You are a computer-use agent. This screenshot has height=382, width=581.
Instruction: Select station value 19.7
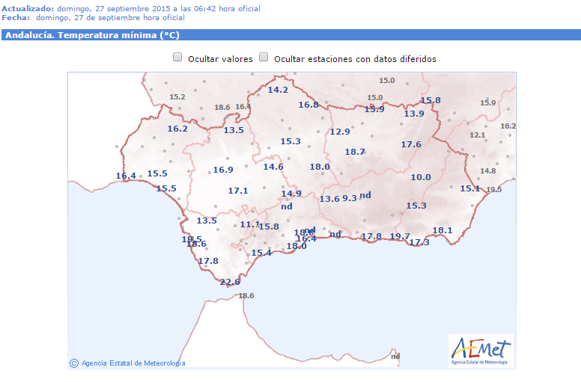(400, 237)
